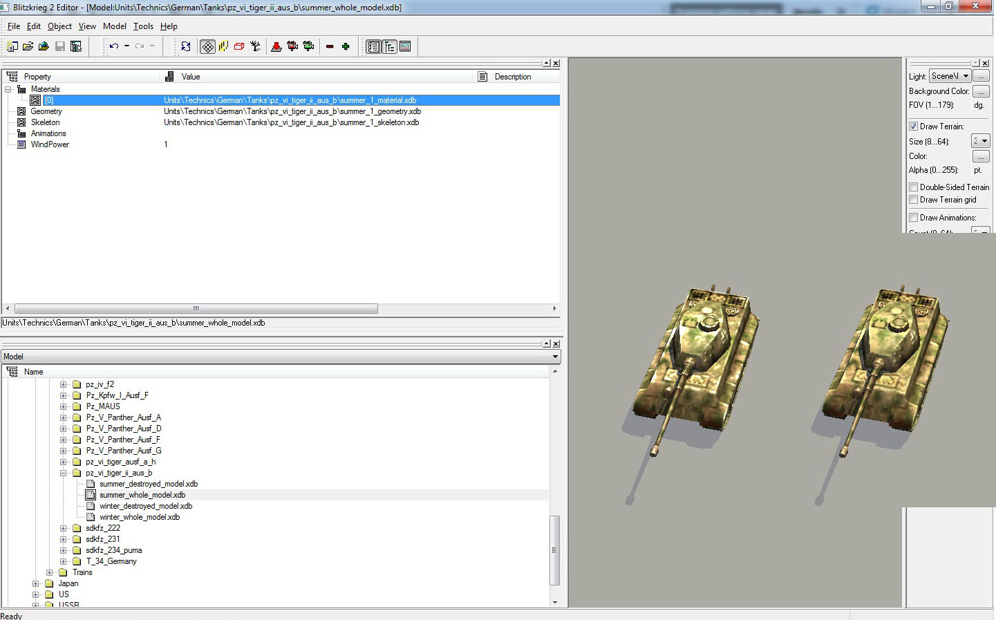The height and width of the screenshot is (620, 996).
Task: Click the Property column header
Action: point(81,77)
